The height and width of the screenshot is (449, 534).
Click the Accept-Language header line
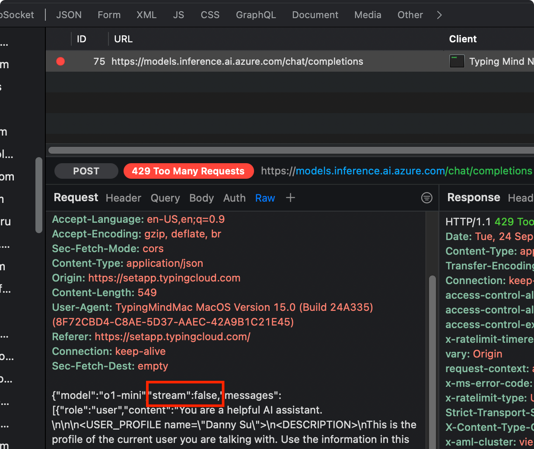[138, 219]
